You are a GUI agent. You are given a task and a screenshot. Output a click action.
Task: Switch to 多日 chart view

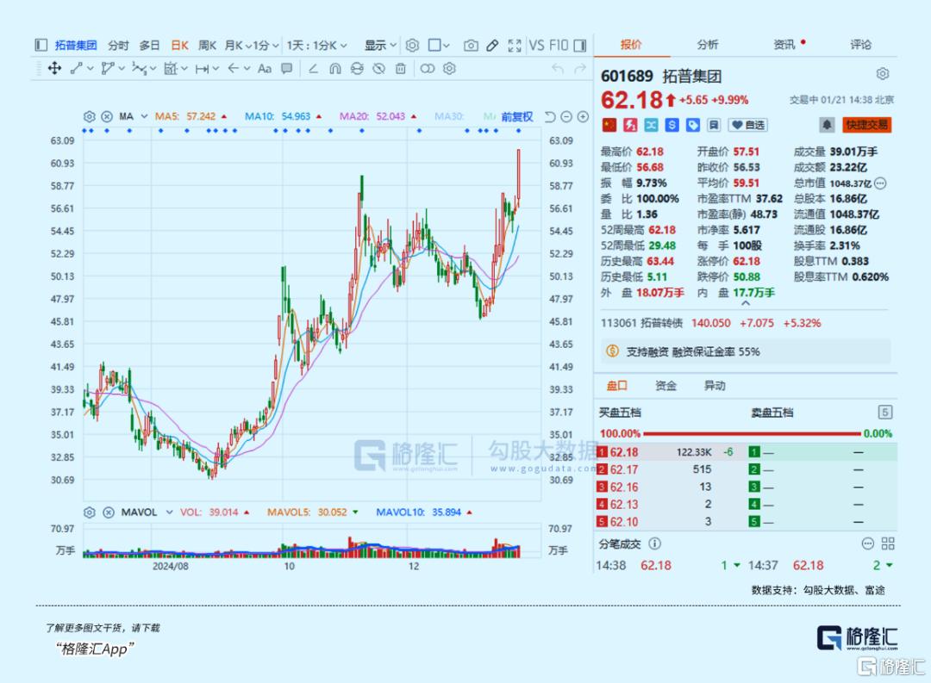point(150,45)
